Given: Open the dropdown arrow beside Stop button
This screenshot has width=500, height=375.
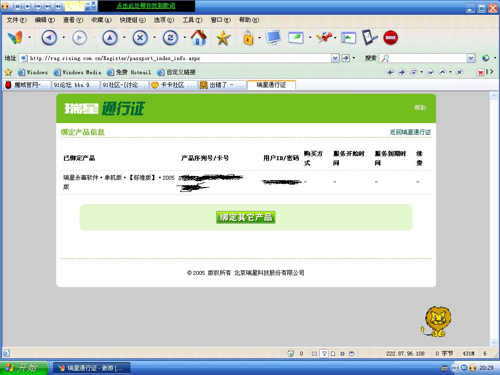Looking at the screenshot, I should tap(154, 38).
